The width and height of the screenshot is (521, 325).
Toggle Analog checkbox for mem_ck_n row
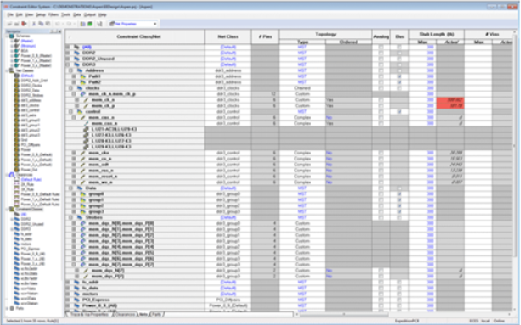coord(381,100)
